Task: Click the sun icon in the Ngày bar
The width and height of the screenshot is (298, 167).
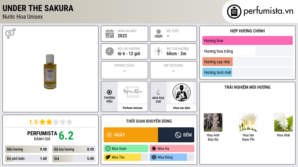Action: (109, 135)
